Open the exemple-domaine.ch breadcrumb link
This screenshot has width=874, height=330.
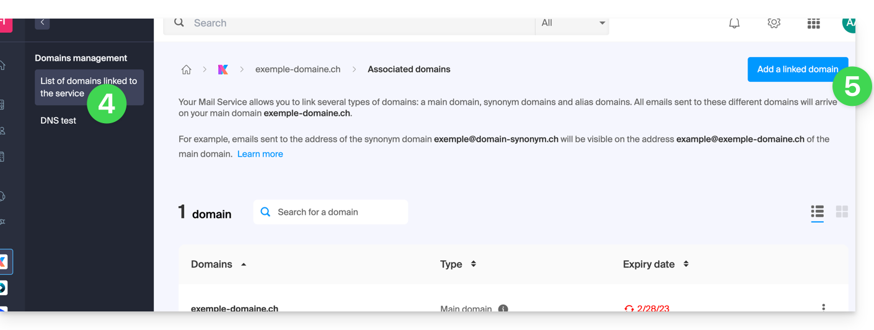(x=298, y=69)
